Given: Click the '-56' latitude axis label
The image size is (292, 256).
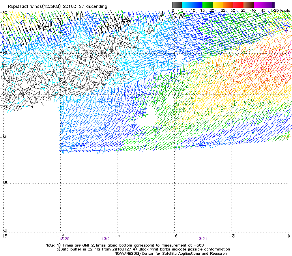Looking at the screenshot, I should tap(4, 137).
